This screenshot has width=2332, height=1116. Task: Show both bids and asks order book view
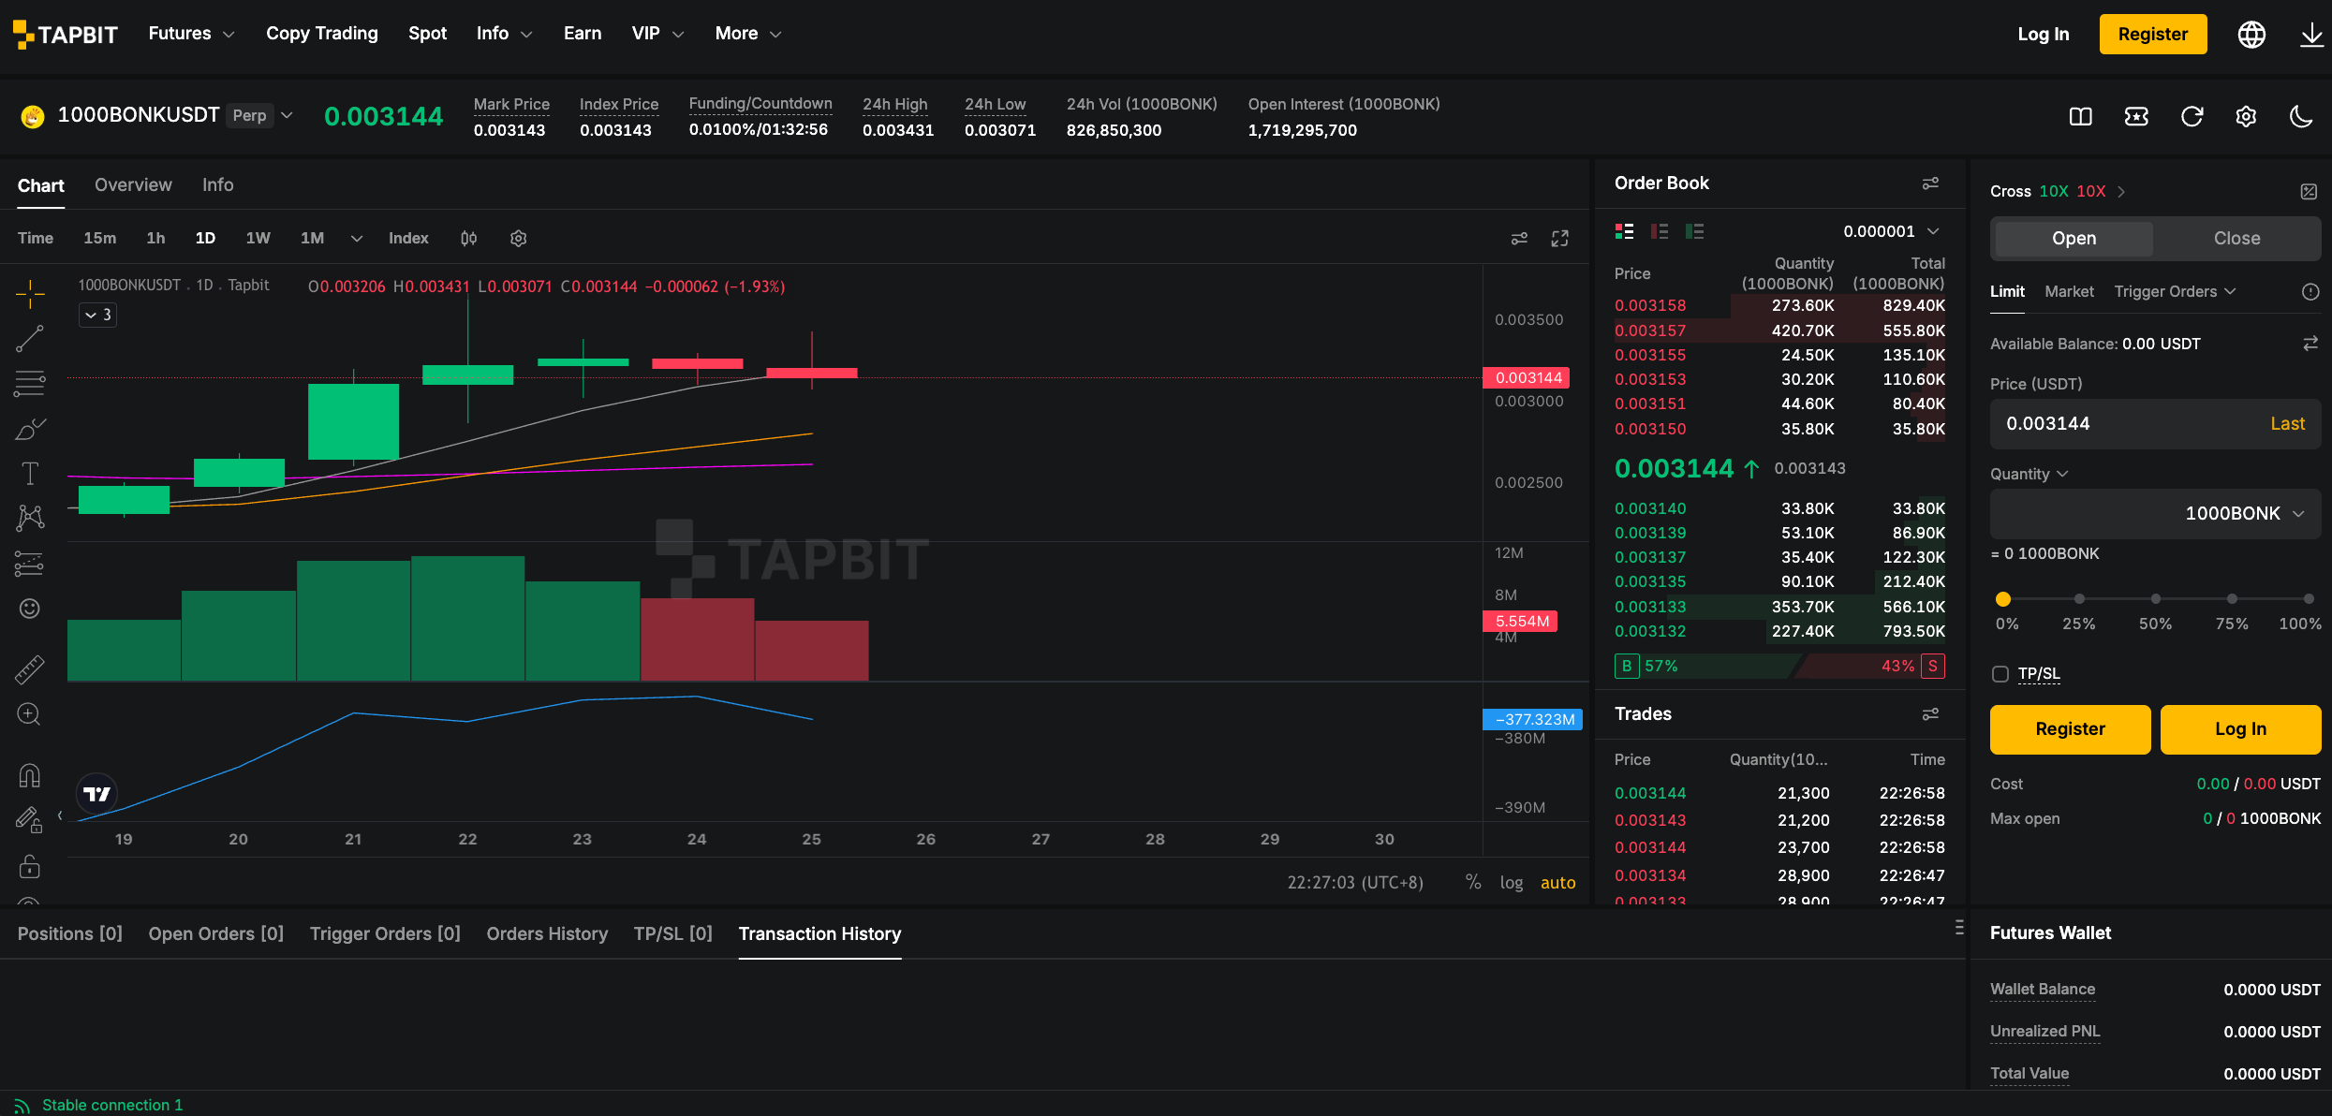point(1625,231)
